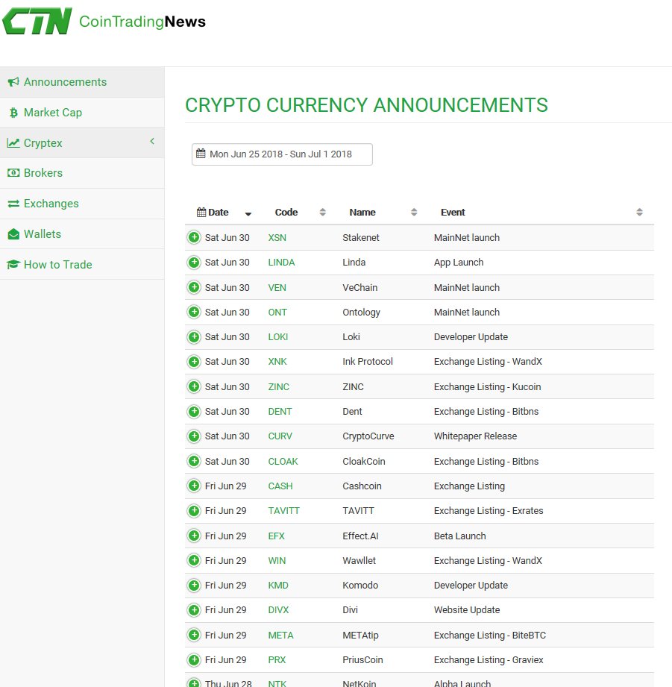This screenshot has width=672, height=687.
Task: Open the TAVITT coin code link
Action: pos(284,510)
